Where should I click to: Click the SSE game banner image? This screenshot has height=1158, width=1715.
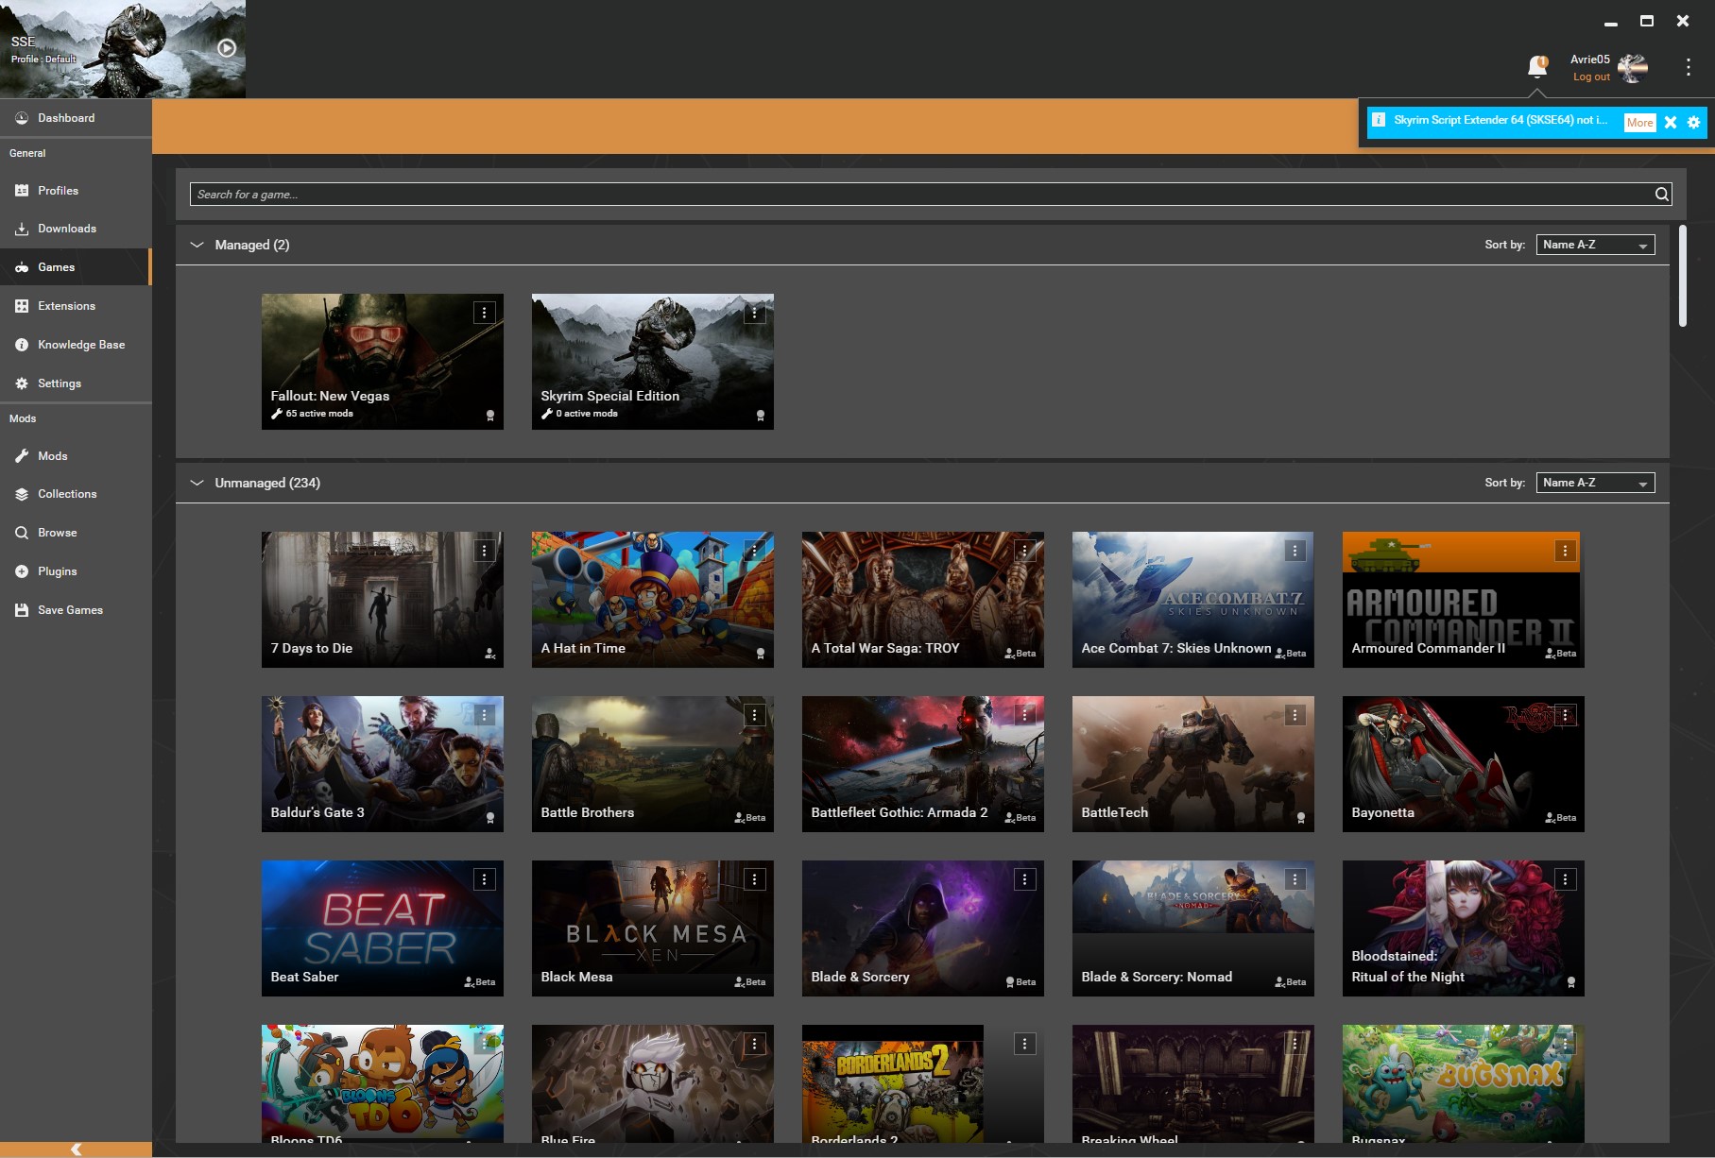123,49
